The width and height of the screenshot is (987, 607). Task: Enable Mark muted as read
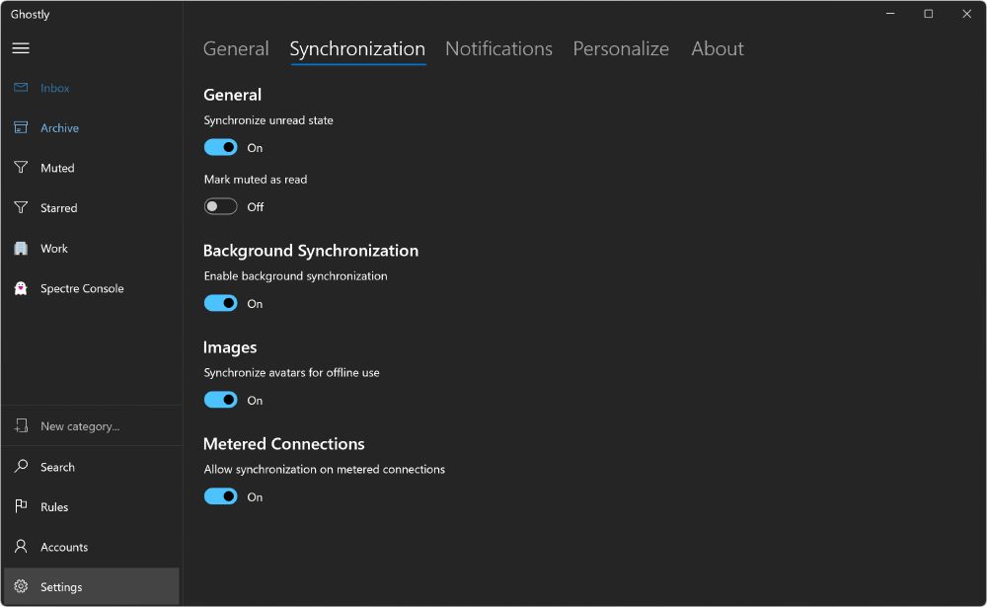pos(220,206)
